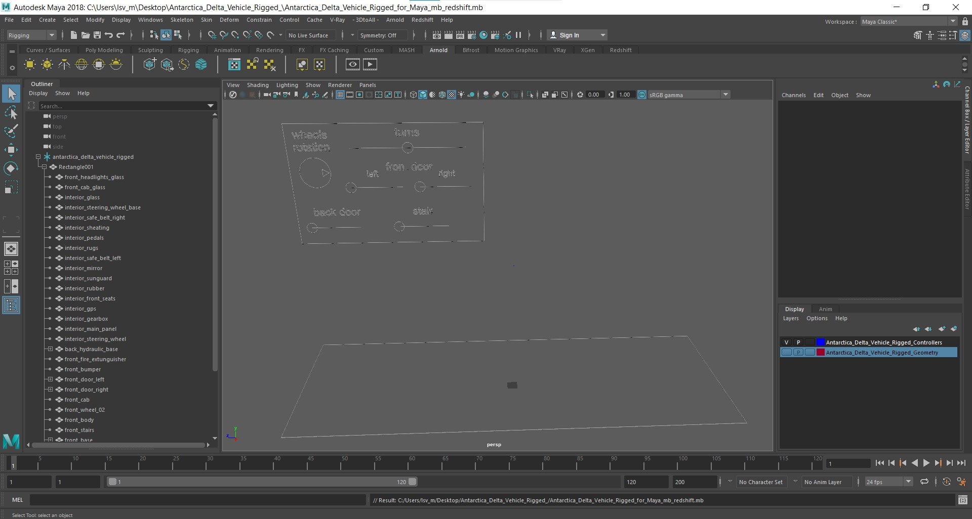The height and width of the screenshot is (519, 972).
Task: Open Layers menu in Layer Editor
Action: click(791, 318)
